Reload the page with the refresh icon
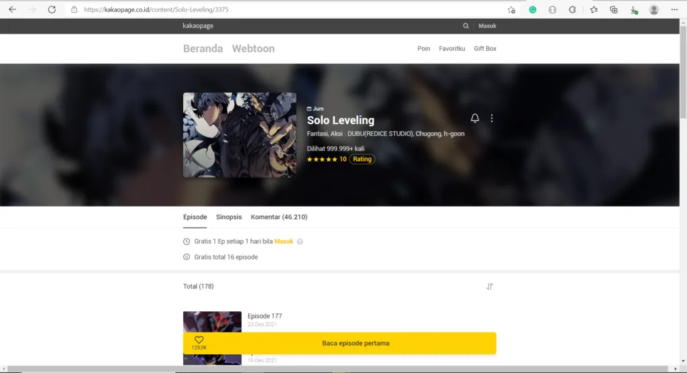Screen dimensions: 687x373 click(x=52, y=9)
